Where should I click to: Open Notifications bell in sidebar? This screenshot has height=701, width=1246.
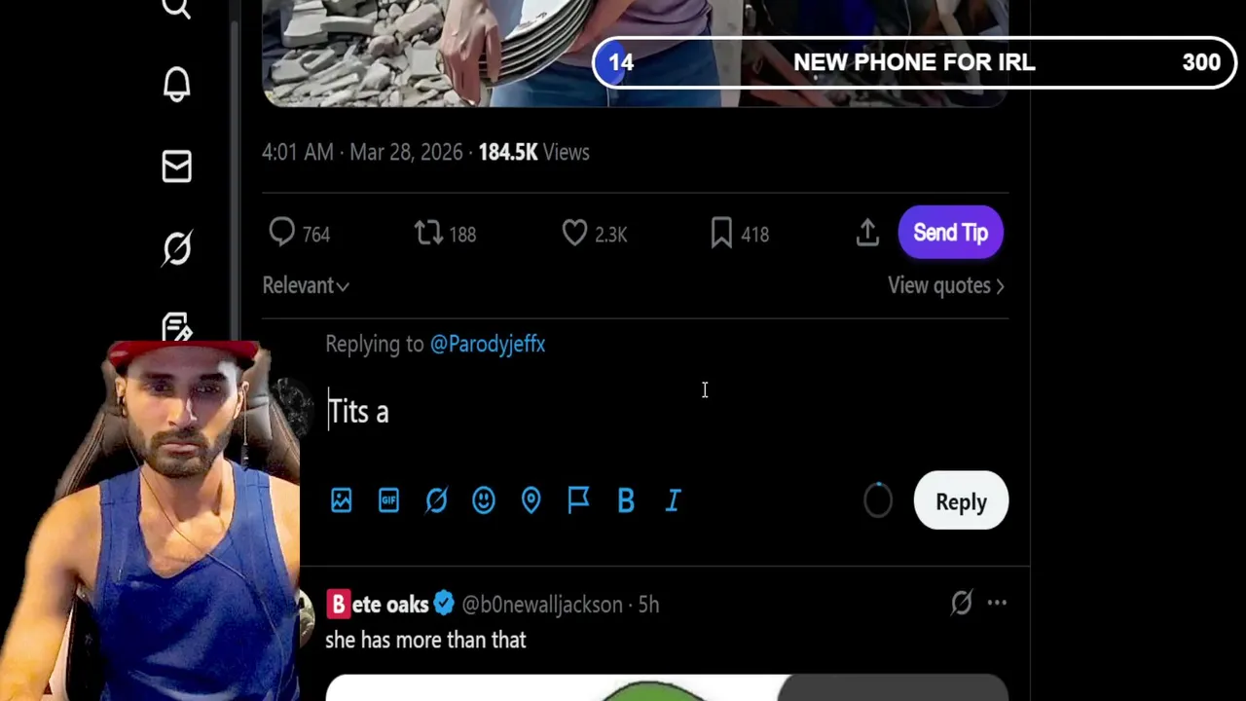pyautogui.click(x=176, y=86)
